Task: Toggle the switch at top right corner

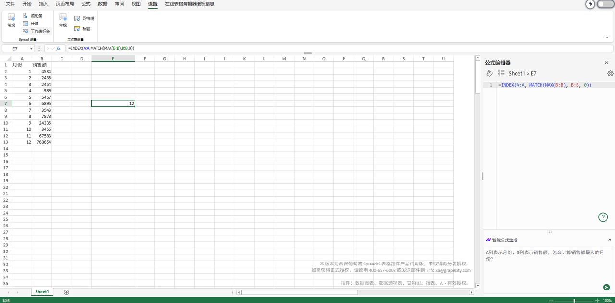Action: pyautogui.click(x=605, y=4)
